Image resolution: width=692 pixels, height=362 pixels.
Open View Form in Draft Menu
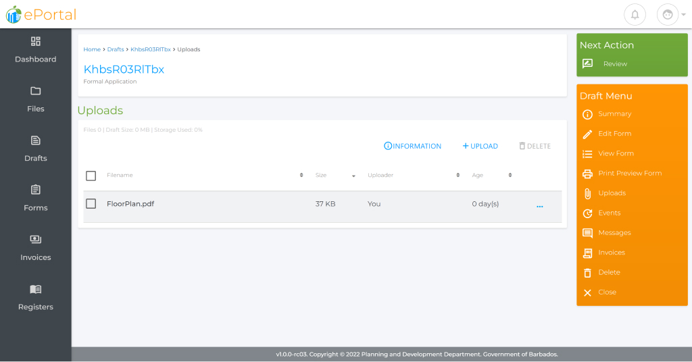point(616,153)
